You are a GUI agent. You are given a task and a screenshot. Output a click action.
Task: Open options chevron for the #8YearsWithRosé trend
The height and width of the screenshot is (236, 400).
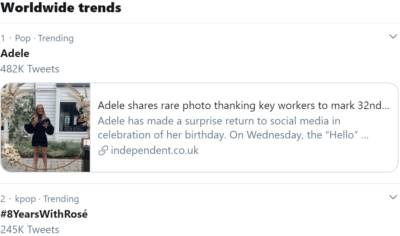click(393, 197)
